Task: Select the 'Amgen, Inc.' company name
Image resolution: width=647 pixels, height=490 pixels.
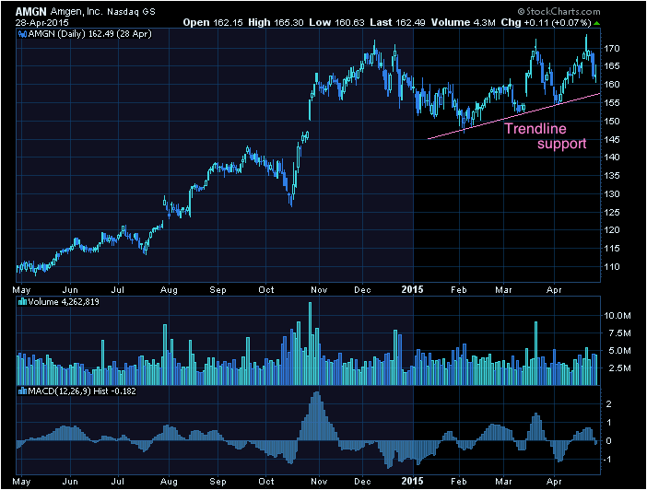Action: click(76, 12)
